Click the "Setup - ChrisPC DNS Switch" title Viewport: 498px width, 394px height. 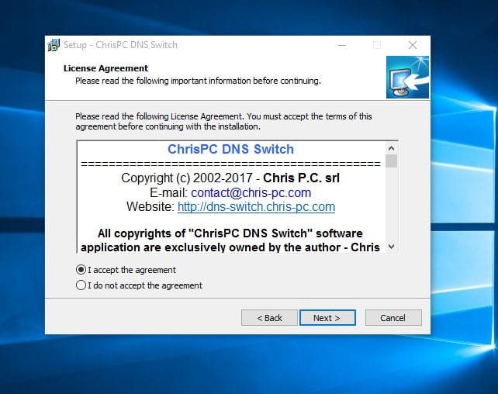(120, 45)
